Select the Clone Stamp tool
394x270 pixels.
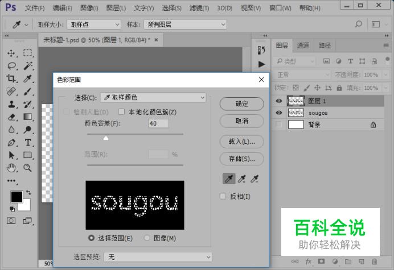point(11,104)
